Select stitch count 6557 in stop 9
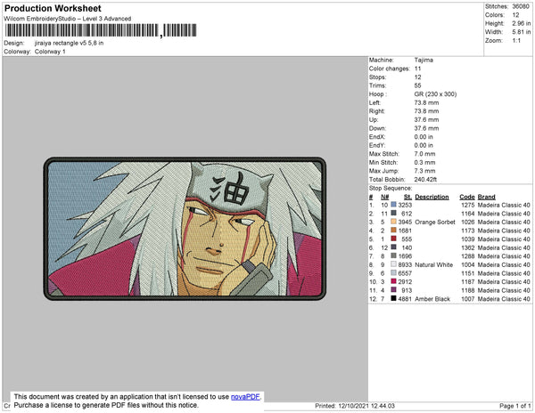The width and height of the screenshot is (535, 413). pyautogui.click(x=405, y=273)
